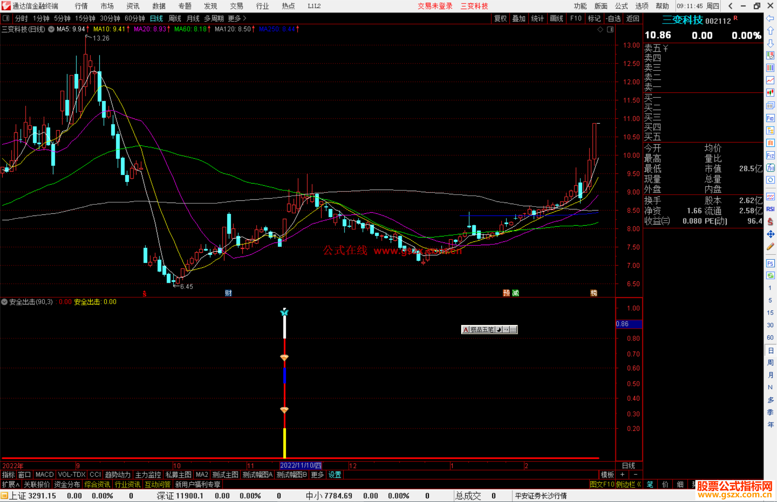
Task: Expand the 扩展 panel at bottom left
Action: click(11, 484)
